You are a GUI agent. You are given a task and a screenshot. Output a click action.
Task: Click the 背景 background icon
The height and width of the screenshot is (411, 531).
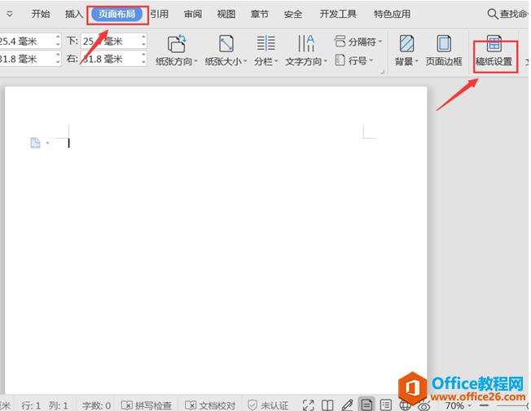click(406, 43)
